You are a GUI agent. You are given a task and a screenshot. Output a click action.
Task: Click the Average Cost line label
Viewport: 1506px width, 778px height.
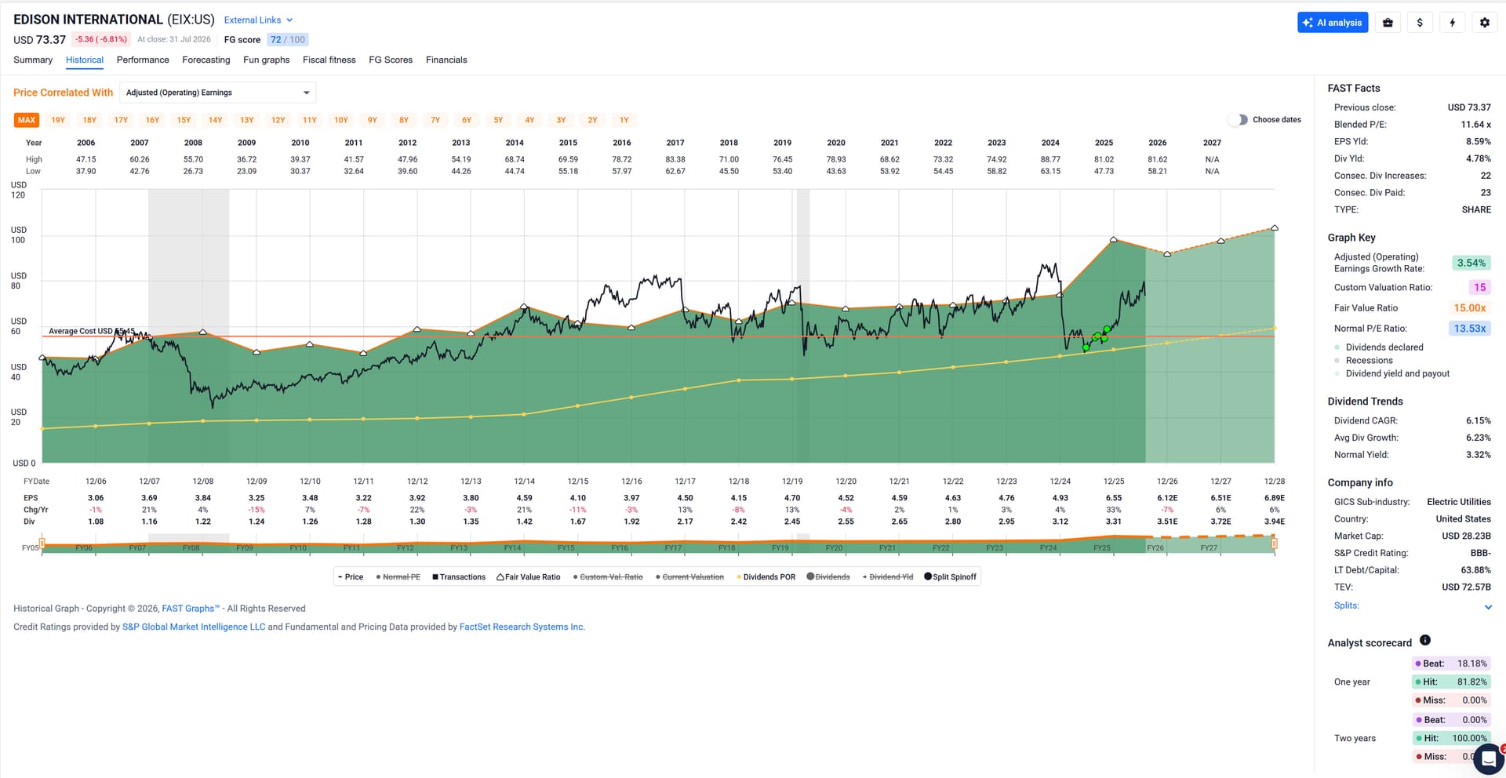[x=92, y=331]
